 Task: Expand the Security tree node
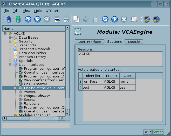point(10,41)
